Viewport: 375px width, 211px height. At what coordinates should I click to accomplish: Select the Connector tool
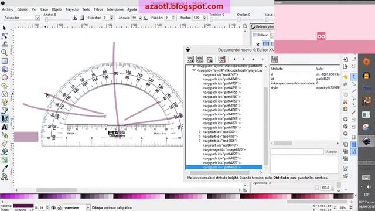(4, 176)
